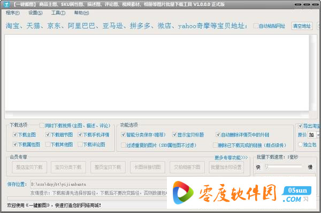Click the batch download speed slider
This screenshot has width=321, height=213.
click(284, 167)
